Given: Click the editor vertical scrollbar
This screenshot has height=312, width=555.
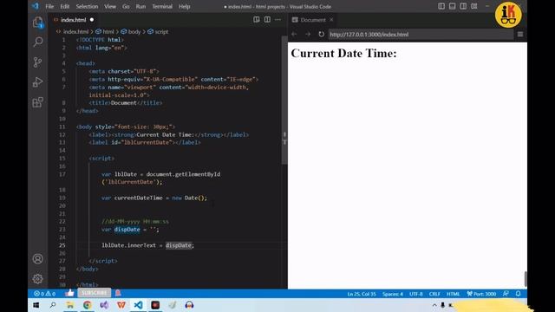Looking at the screenshot, I should pos(284,101).
